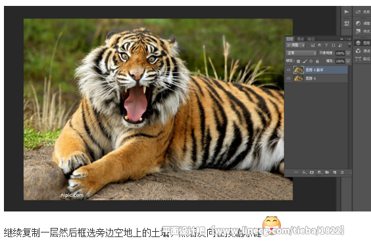
Task: Hide the 图层 0 副本 layer
Action: tap(288, 70)
